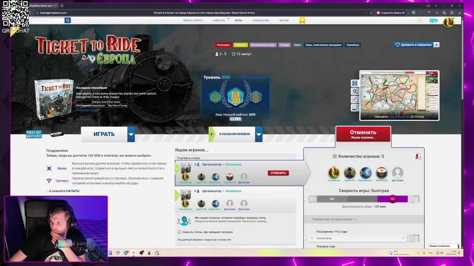Screen dimensions: 474x266
Task: Open Yandex browser icon in taskbar
Action: (x=133, y=253)
